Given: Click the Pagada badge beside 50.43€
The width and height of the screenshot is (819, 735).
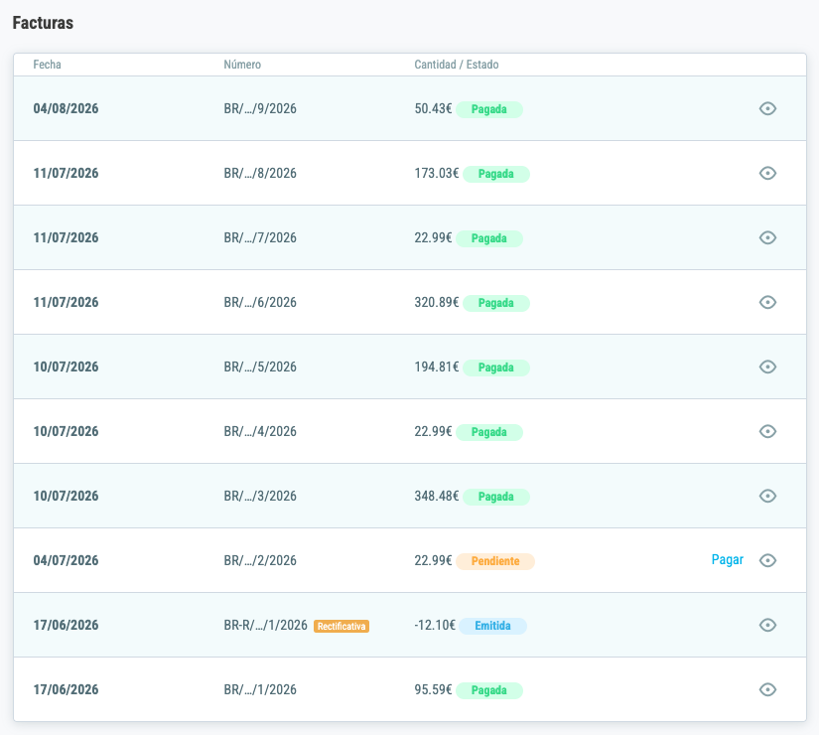Looking at the screenshot, I should point(488,110).
